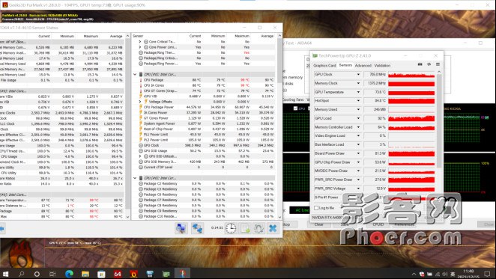Click the Cortana circle icon on taskbar
The width and height of the screenshot is (496, 279).
[37, 274]
